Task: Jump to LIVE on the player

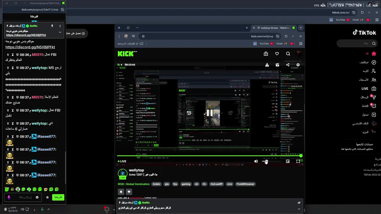Action: 122,161
